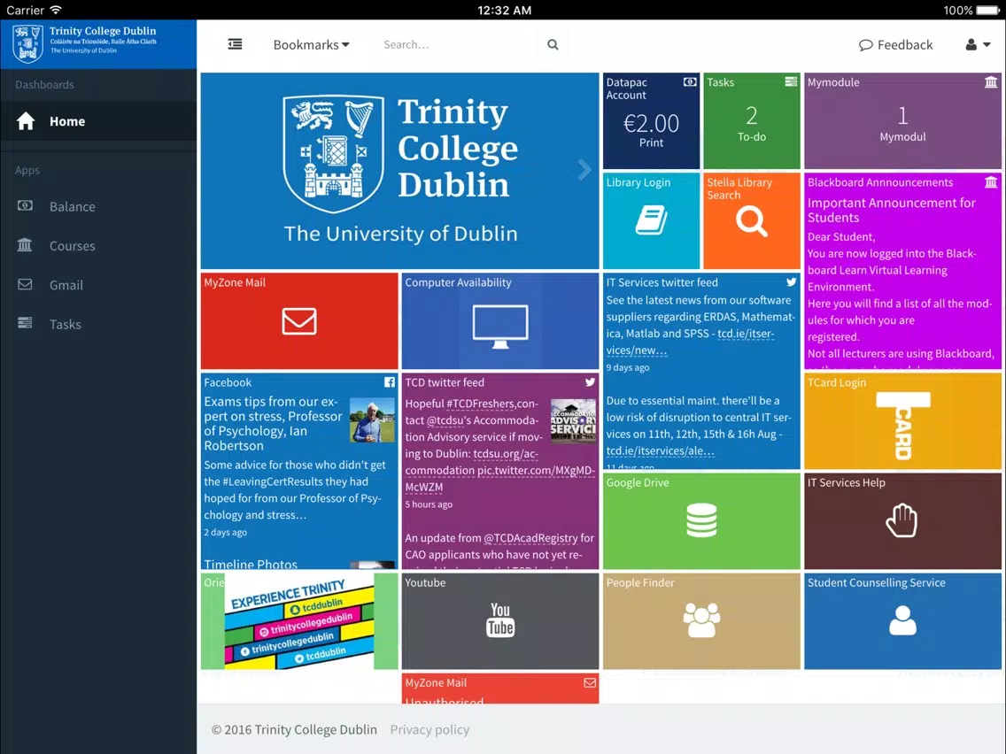Open Google Drive database icon
The image size is (1006, 754).
click(x=701, y=520)
